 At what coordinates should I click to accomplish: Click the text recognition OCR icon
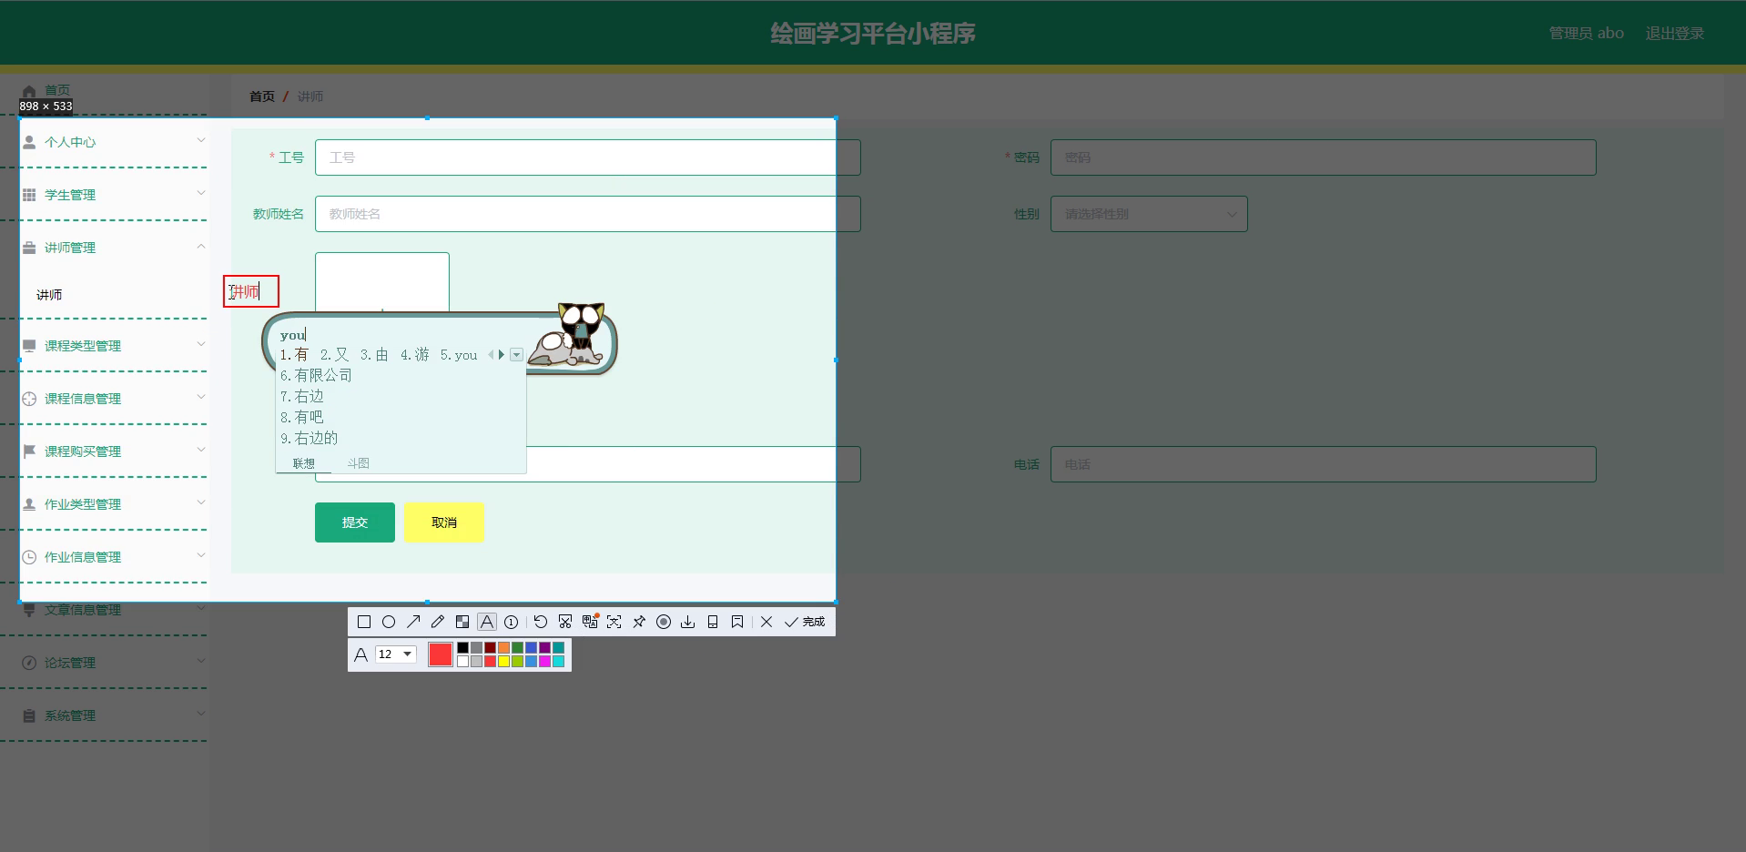click(614, 622)
